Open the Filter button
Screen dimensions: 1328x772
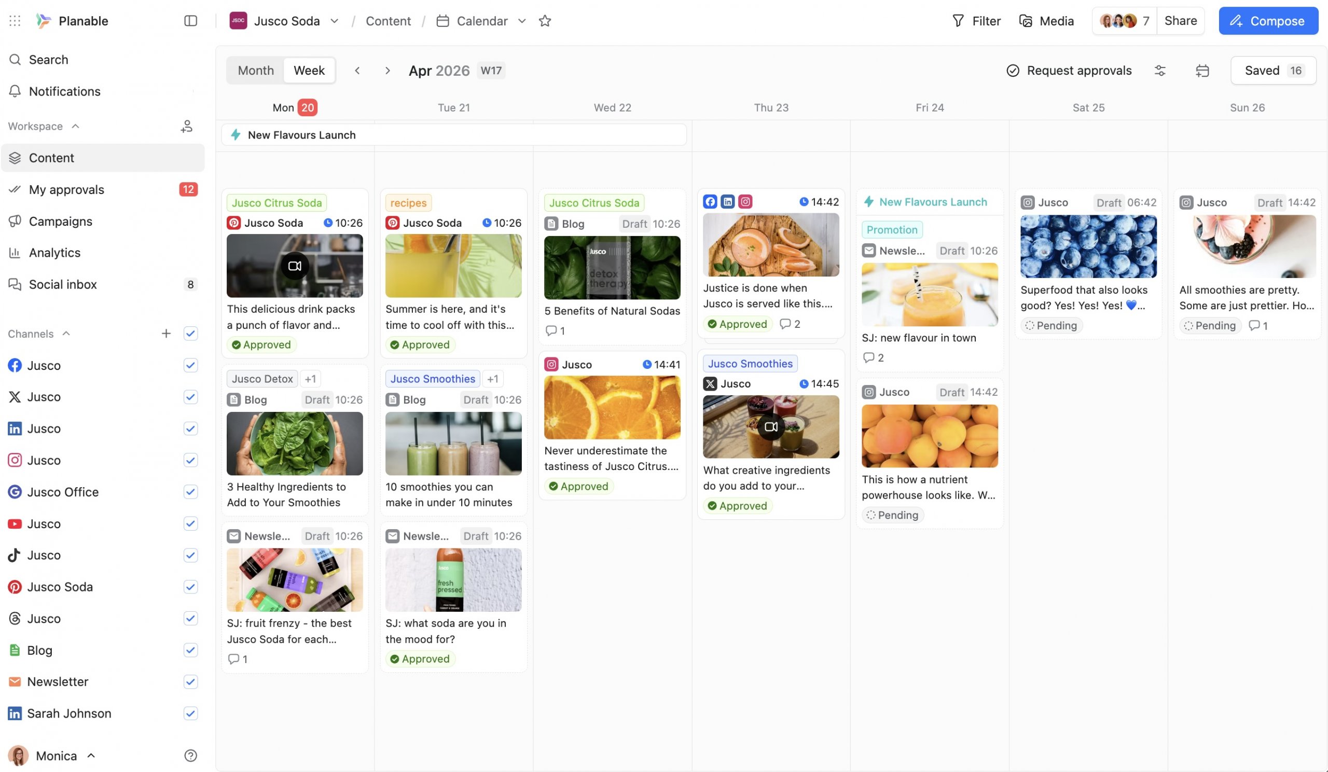coord(976,21)
